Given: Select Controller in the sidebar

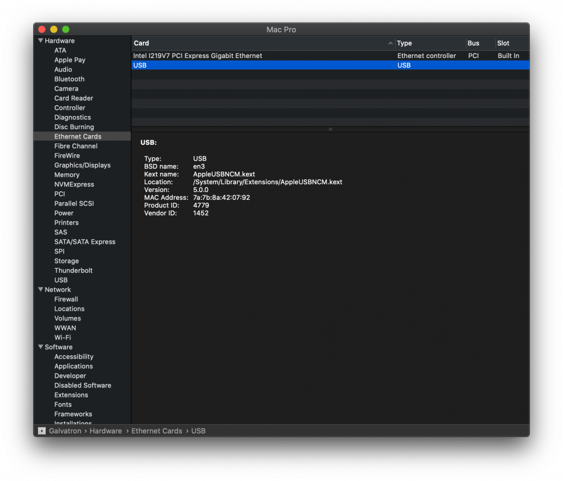Looking at the screenshot, I should pos(70,108).
